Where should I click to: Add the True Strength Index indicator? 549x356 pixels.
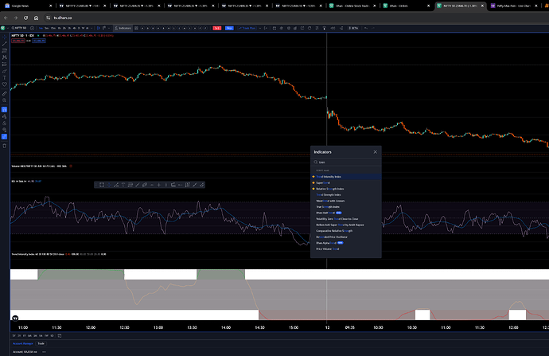tap(346, 207)
